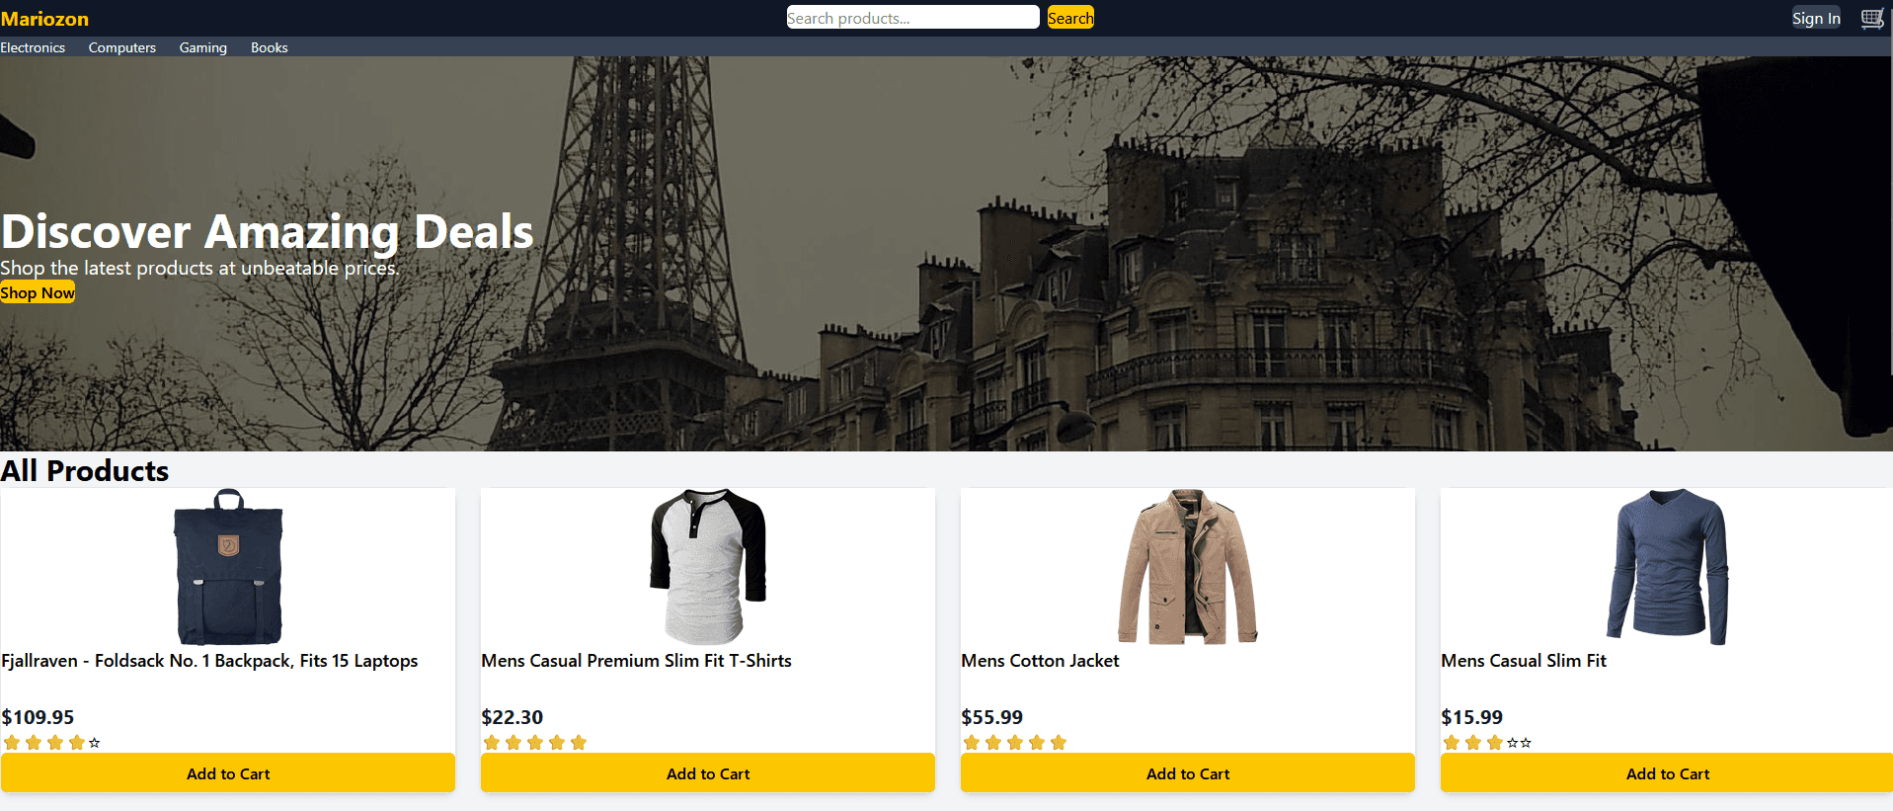
Task: Open the Computers category
Action: click(x=122, y=47)
